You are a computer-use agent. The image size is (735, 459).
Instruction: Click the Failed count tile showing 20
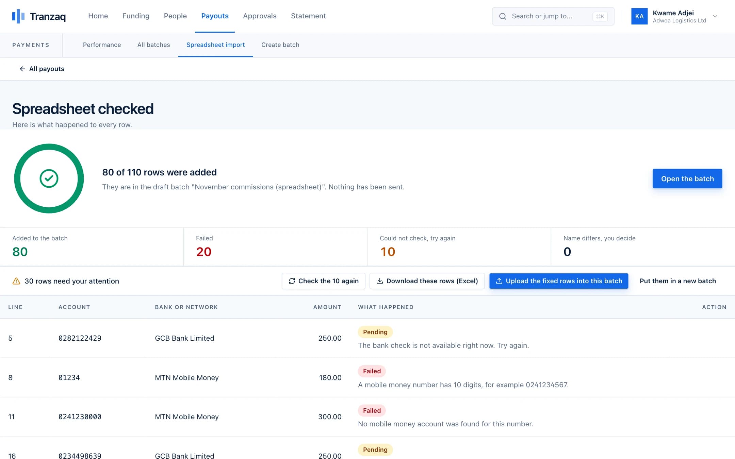coord(275,247)
